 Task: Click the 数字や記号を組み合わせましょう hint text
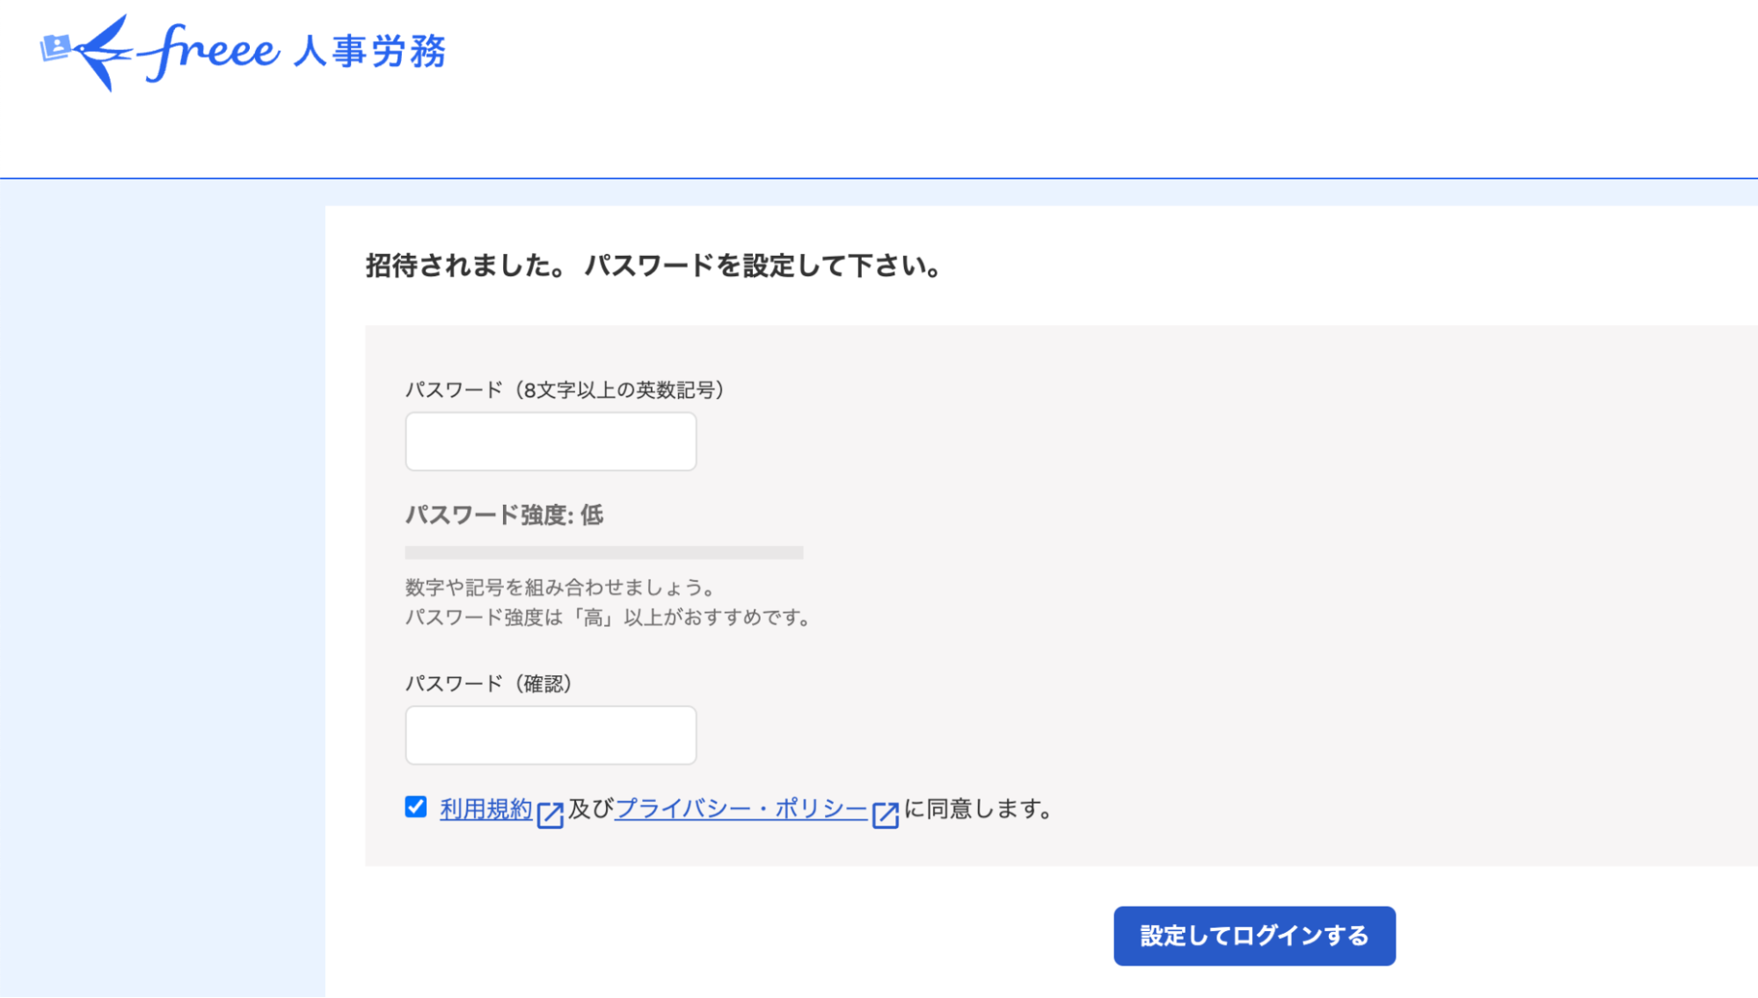point(561,587)
